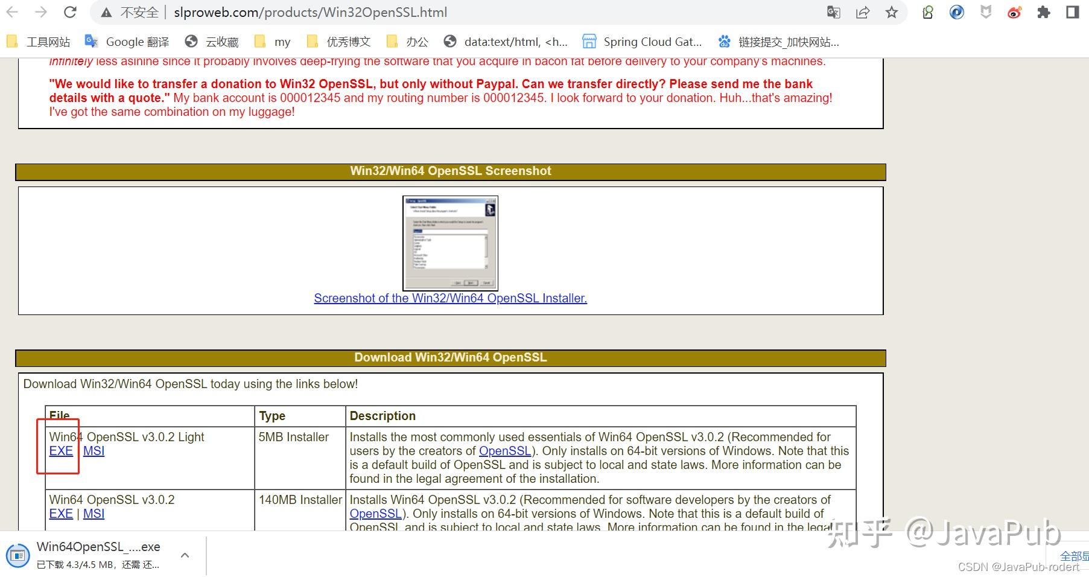Open sharing options via the share icon
1089x577 pixels.
click(862, 11)
